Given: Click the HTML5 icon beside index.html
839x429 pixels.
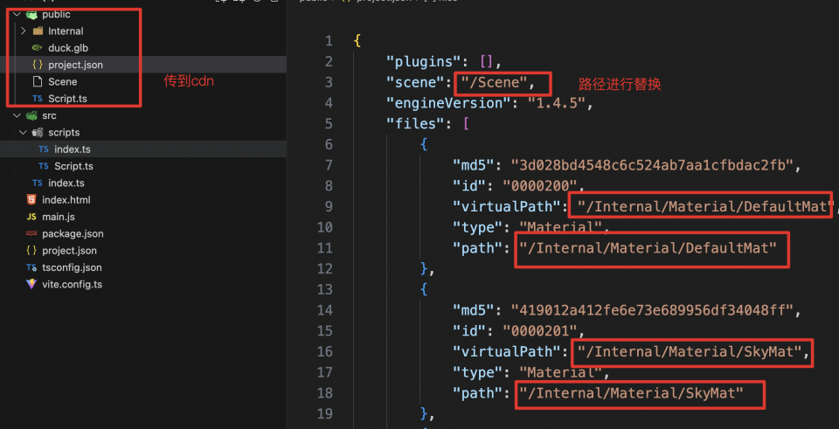Looking at the screenshot, I should click(31, 200).
